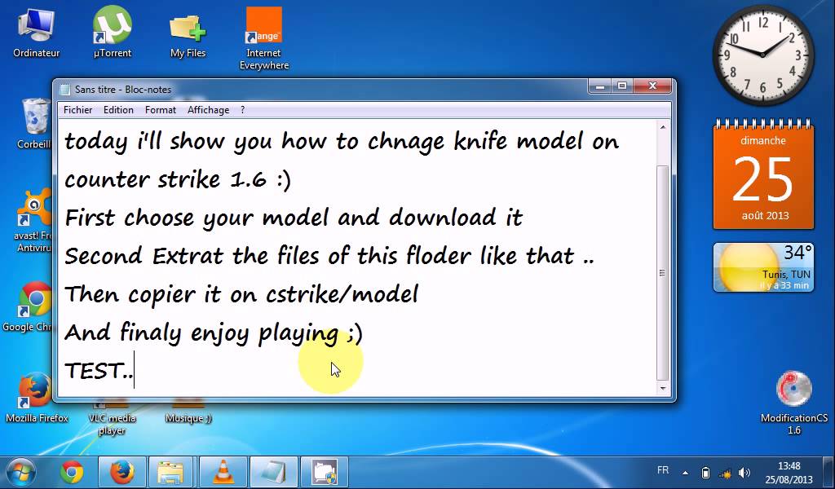Screen dimensions: 835x489
Task: Maximize the Bloc-notes window
Action: 622,86
